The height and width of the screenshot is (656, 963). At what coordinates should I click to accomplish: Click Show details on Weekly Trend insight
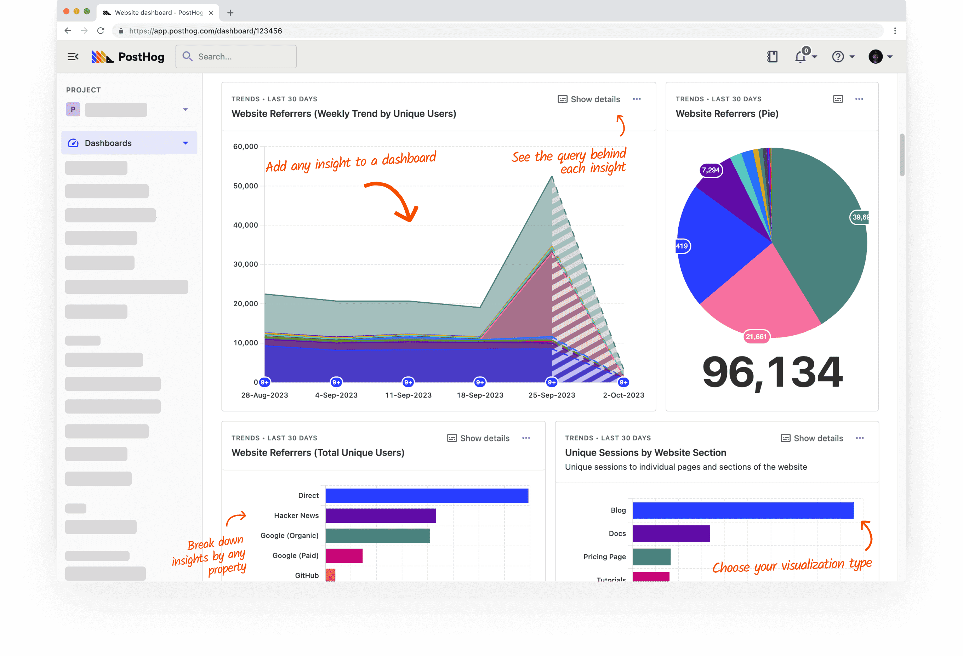(x=590, y=99)
